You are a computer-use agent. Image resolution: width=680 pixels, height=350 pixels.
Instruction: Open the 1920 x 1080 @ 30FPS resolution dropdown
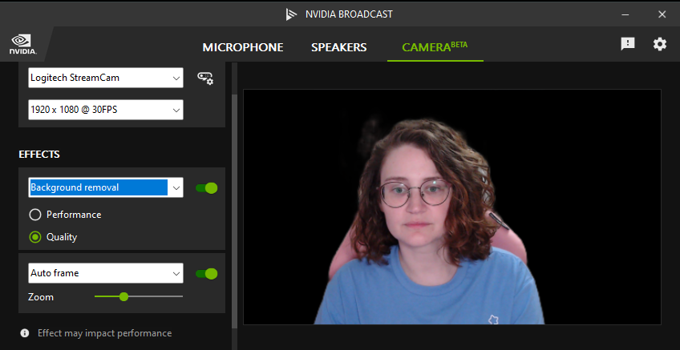106,110
